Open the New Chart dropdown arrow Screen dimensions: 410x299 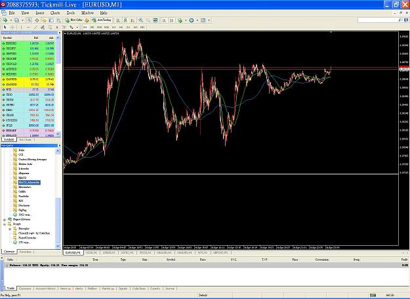tap(11, 20)
